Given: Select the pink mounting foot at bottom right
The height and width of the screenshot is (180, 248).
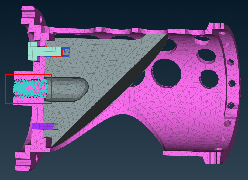Looking at the screenshot, I should click(190, 156).
